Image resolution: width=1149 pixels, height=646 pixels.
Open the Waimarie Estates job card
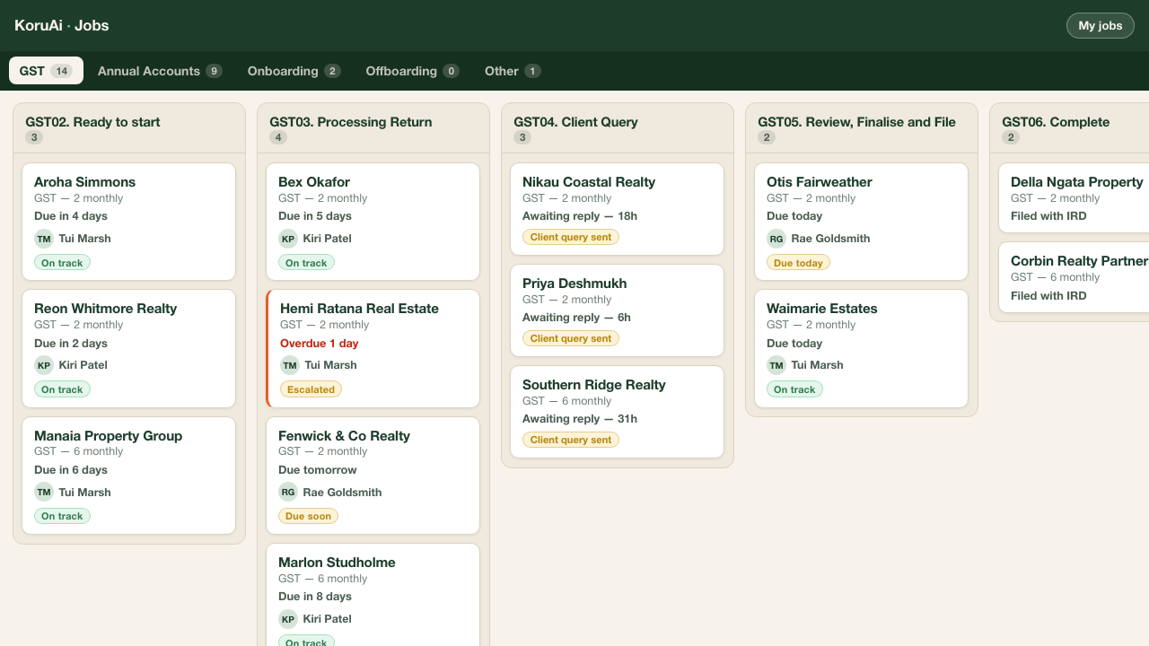click(862, 348)
